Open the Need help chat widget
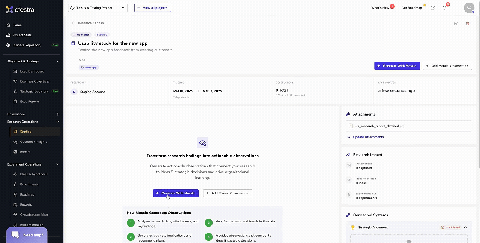The image size is (480, 243). pyautogui.click(x=27, y=235)
